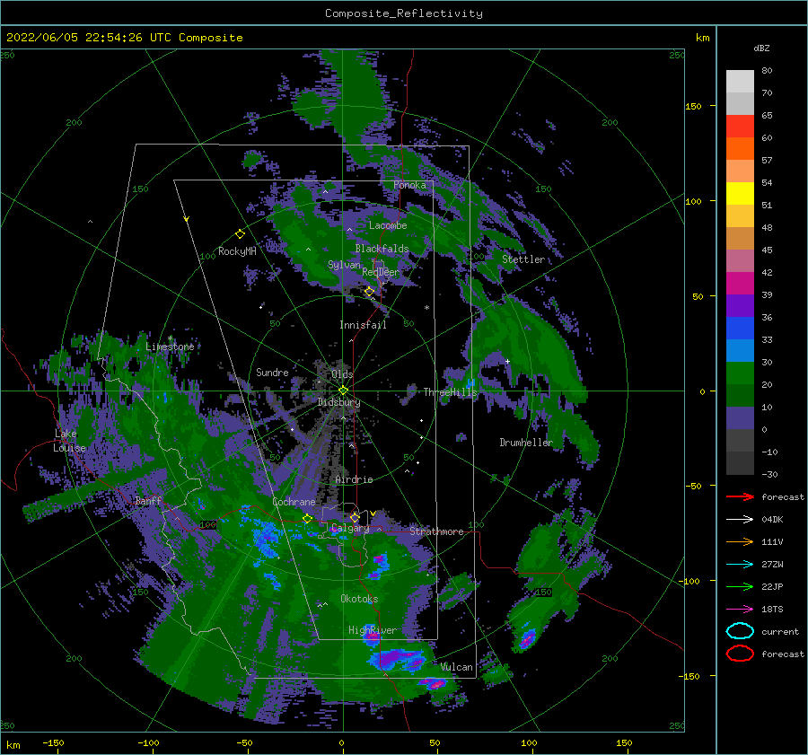Click the Olds label near radar center

tap(342, 374)
